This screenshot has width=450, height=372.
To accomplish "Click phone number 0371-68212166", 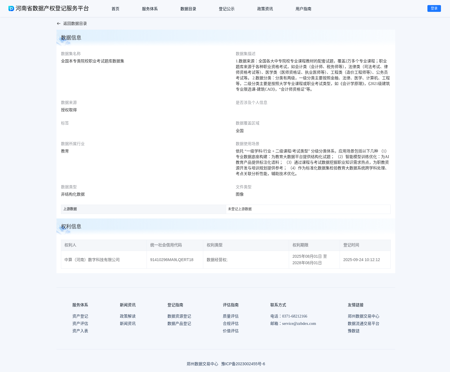I will (x=294, y=316).
